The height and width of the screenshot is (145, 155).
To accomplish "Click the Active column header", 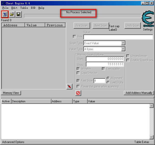I will tap(6, 101).
